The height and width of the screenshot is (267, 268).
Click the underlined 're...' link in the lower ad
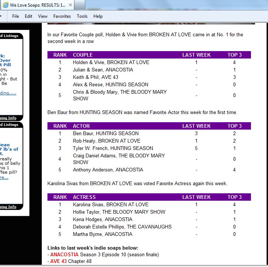coord(4,177)
